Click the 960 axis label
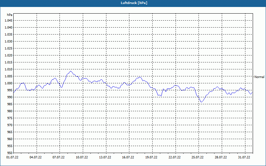 pos(10,139)
